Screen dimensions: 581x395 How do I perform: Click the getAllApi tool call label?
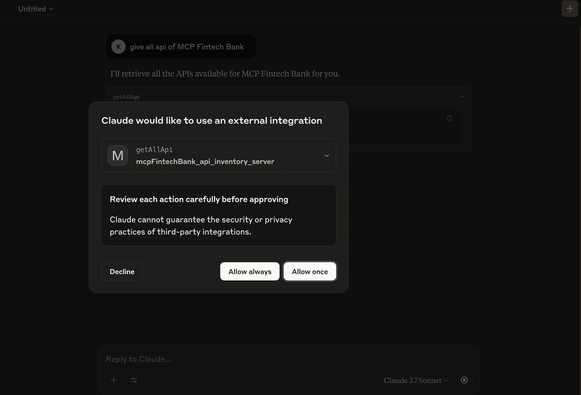click(126, 97)
